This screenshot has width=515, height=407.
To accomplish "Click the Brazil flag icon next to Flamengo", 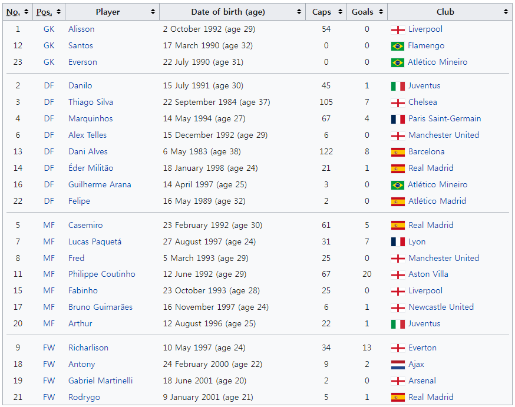I will 398,46.
